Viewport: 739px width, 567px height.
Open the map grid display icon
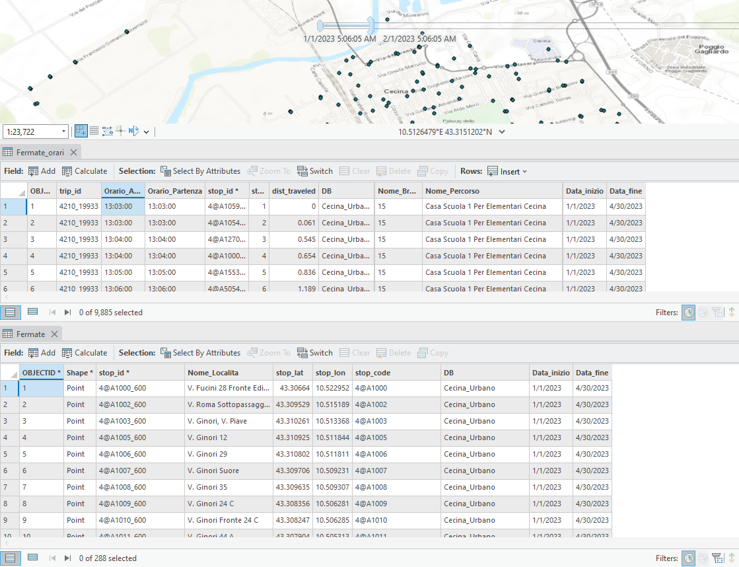tap(94, 132)
